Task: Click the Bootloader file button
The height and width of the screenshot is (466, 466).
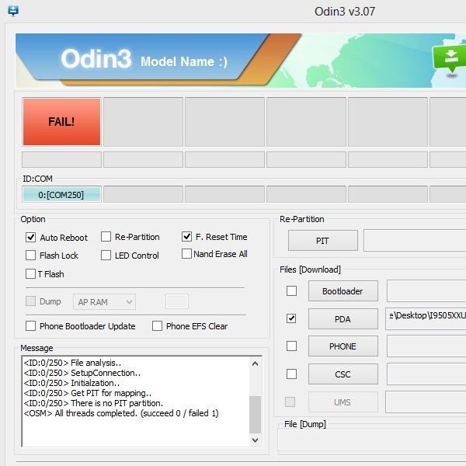Action: click(x=343, y=291)
